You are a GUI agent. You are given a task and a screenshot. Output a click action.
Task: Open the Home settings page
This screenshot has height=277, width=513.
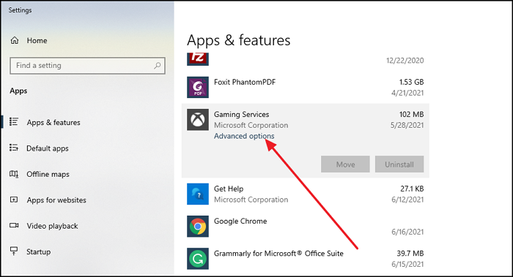coord(37,40)
